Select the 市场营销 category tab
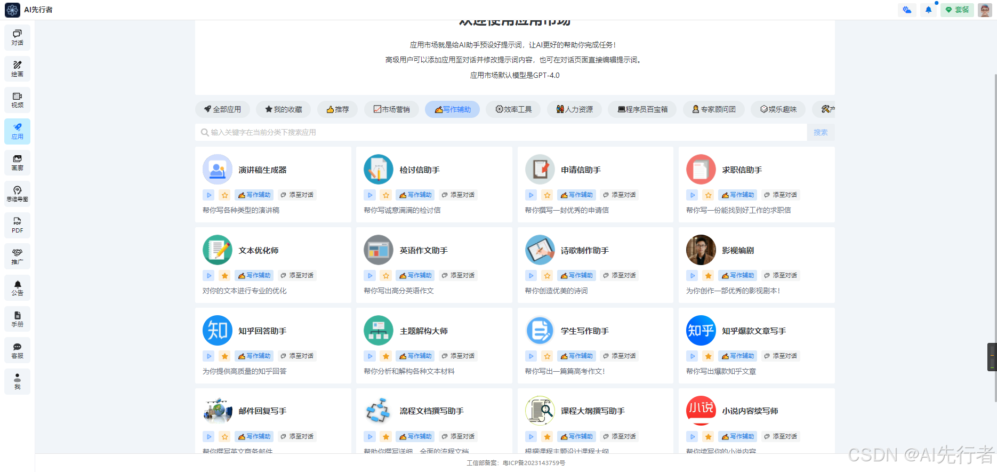 (x=391, y=109)
